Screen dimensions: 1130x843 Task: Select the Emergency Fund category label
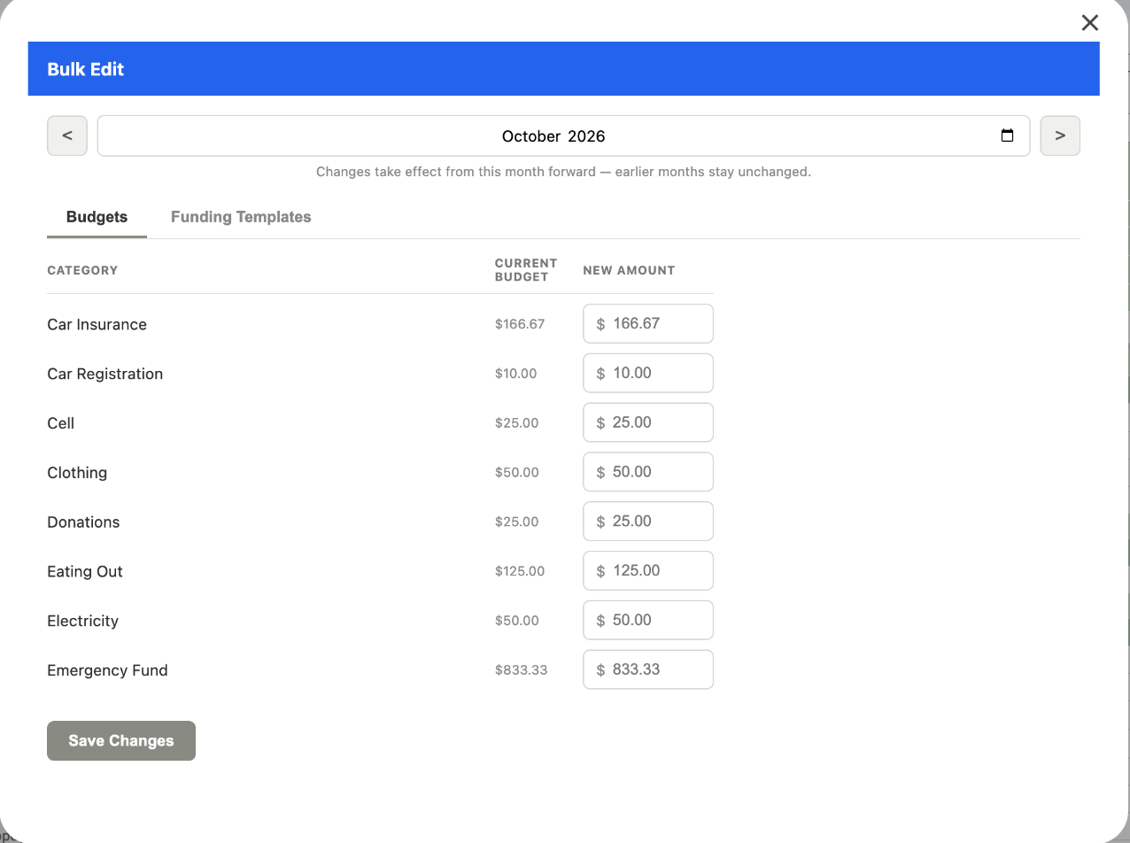107,671
